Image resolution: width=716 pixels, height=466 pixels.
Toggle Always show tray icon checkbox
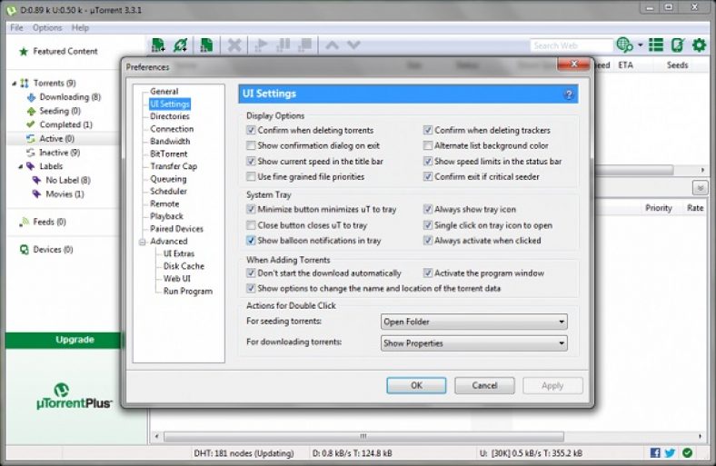click(428, 210)
